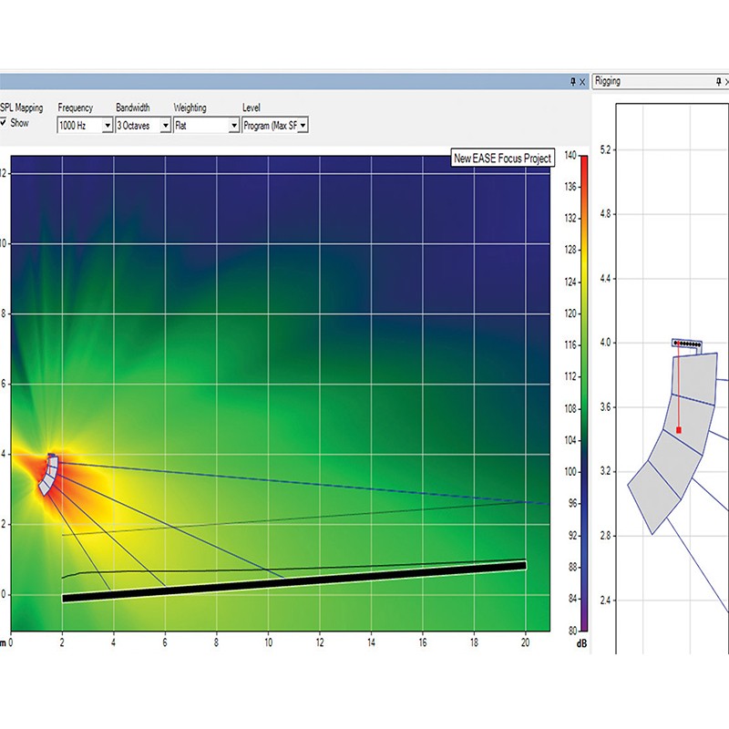Click the 80 value on dB scale
The width and height of the screenshot is (729, 729).
coord(572,631)
